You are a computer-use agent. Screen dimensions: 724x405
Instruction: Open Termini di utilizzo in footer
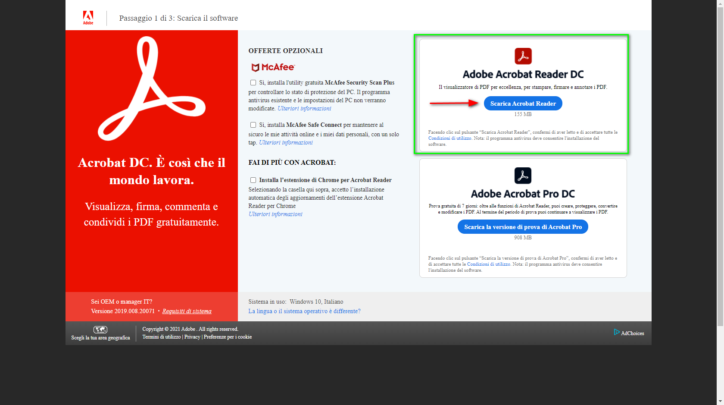162,337
